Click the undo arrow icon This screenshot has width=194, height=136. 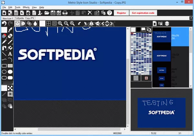[x=4, y=23]
